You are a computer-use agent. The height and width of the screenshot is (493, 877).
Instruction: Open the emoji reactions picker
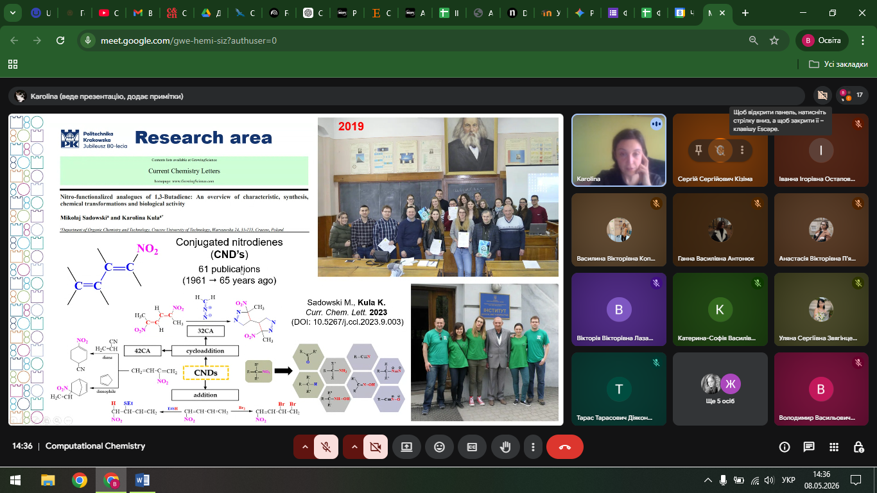439,447
